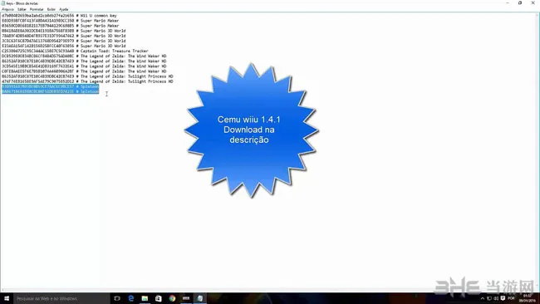Minimize the Notepad window

click(508, 2)
